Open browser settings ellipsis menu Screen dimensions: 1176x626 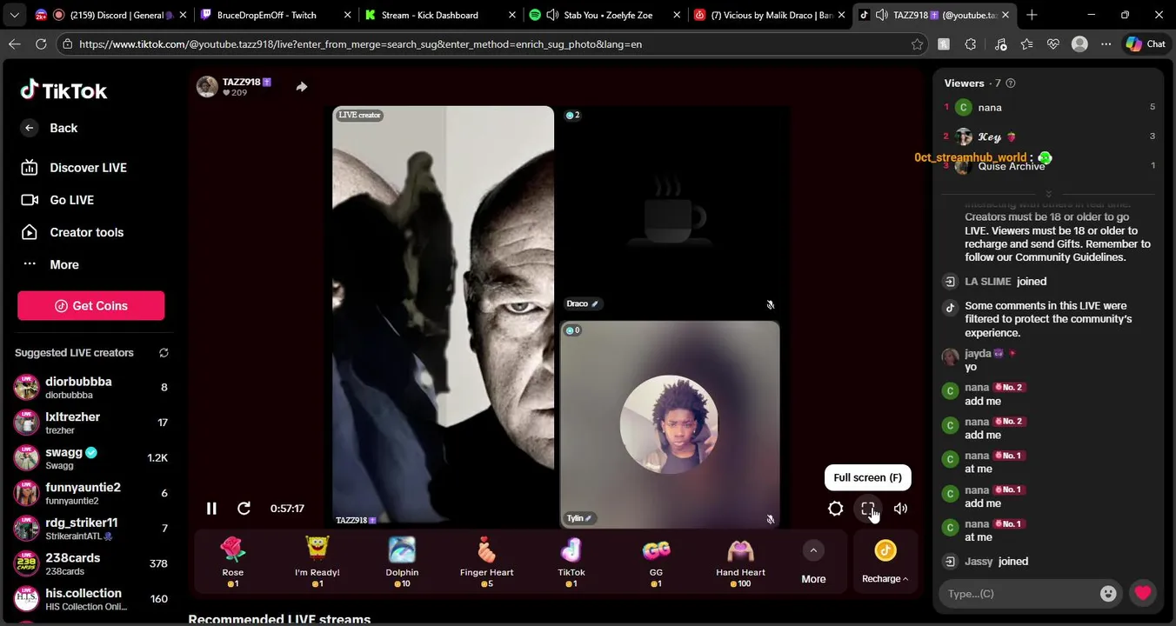(x=1106, y=43)
